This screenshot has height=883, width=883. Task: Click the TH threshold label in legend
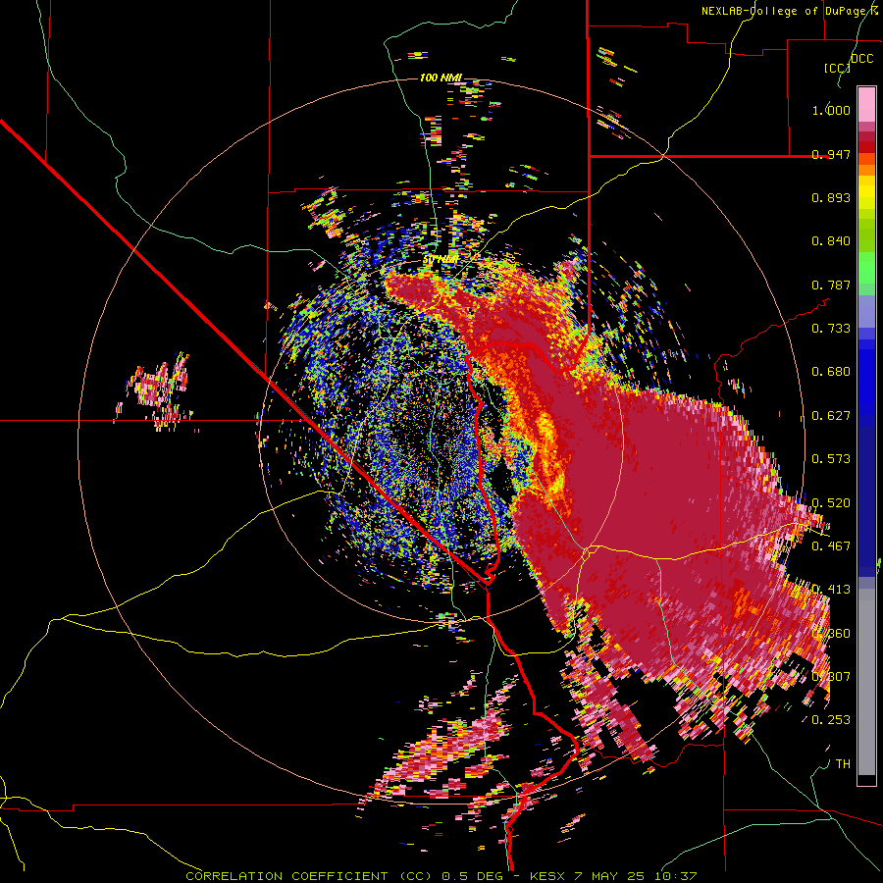pyautogui.click(x=843, y=763)
